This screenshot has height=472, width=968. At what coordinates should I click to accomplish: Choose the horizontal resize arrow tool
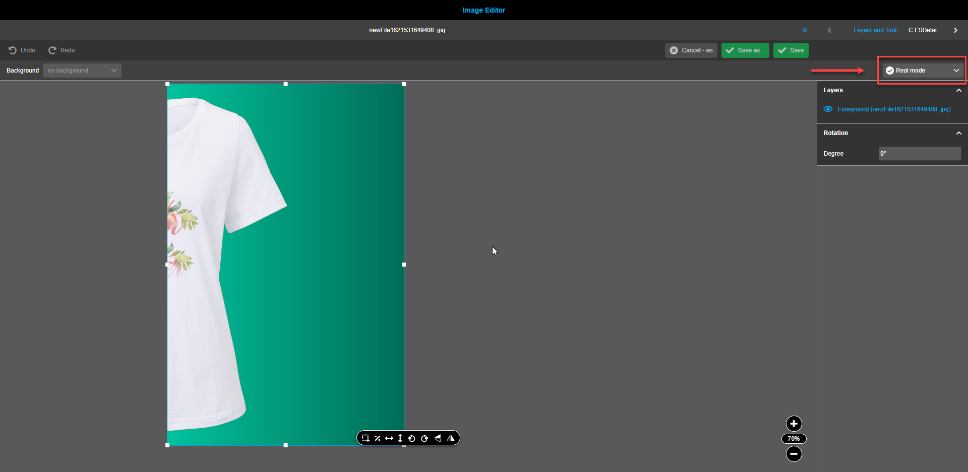389,438
